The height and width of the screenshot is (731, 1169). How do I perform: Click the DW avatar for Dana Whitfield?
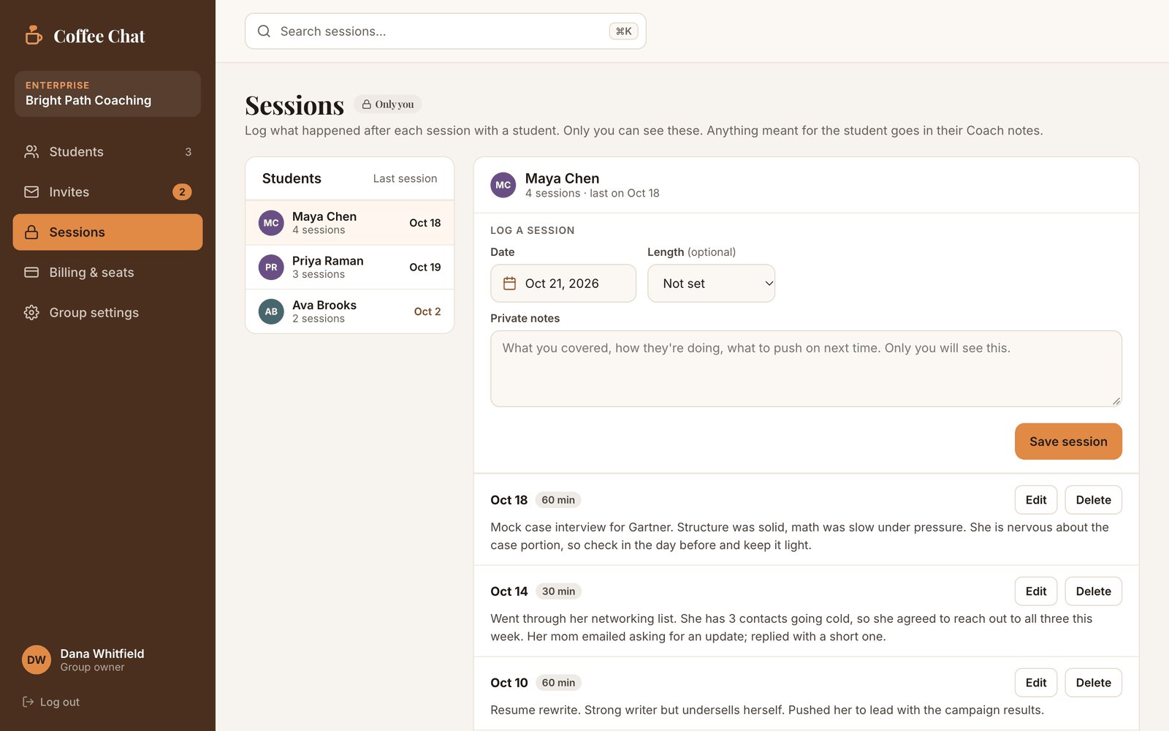point(37,660)
